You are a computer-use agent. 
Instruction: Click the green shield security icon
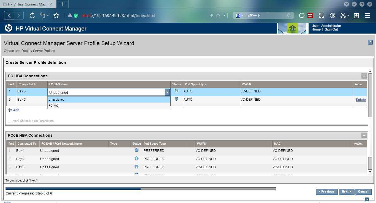(x=76, y=16)
